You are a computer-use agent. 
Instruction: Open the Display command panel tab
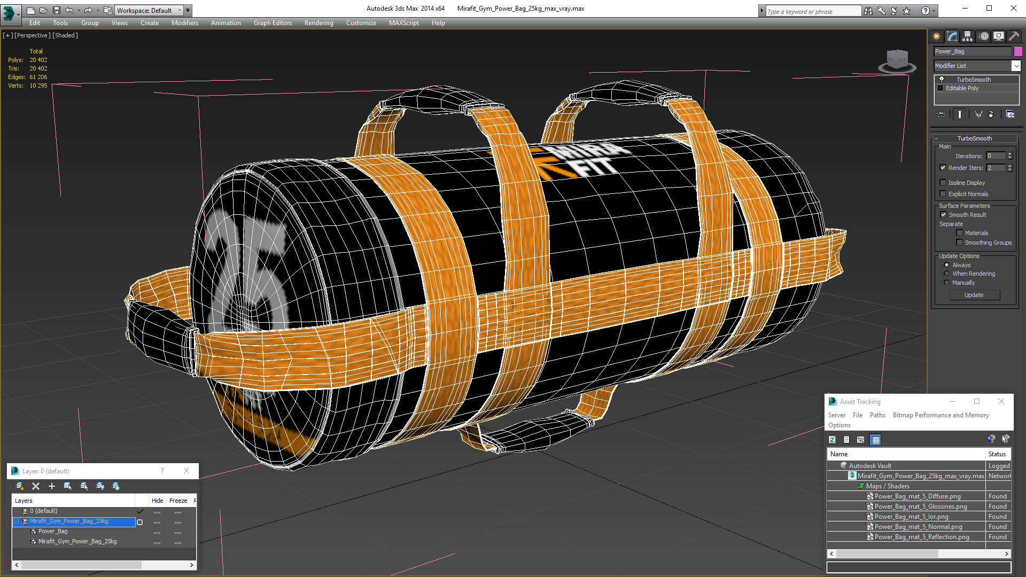[x=999, y=36]
